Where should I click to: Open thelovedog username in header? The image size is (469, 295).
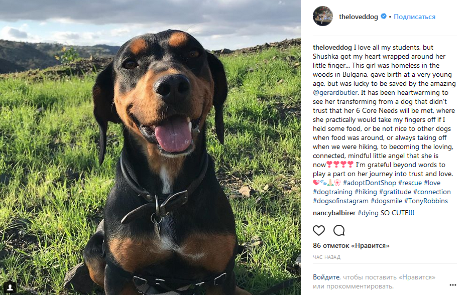(359, 17)
